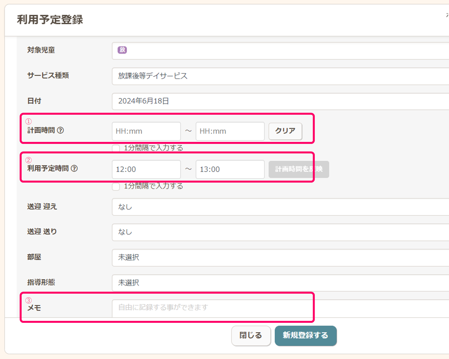Click the 計画時間を反映 button
Screen dimensions: 449x359
click(x=298, y=169)
